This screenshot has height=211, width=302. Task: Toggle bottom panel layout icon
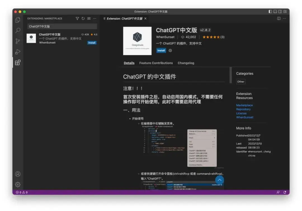(x=275, y=11)
